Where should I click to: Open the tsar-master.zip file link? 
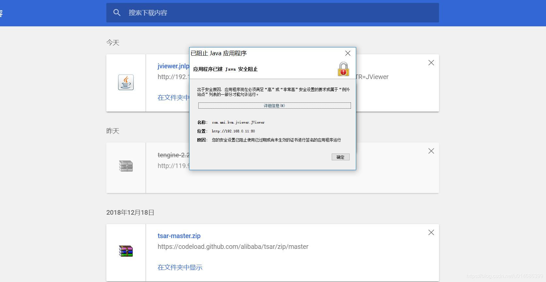pyautogui.click(x=179, y=236)
